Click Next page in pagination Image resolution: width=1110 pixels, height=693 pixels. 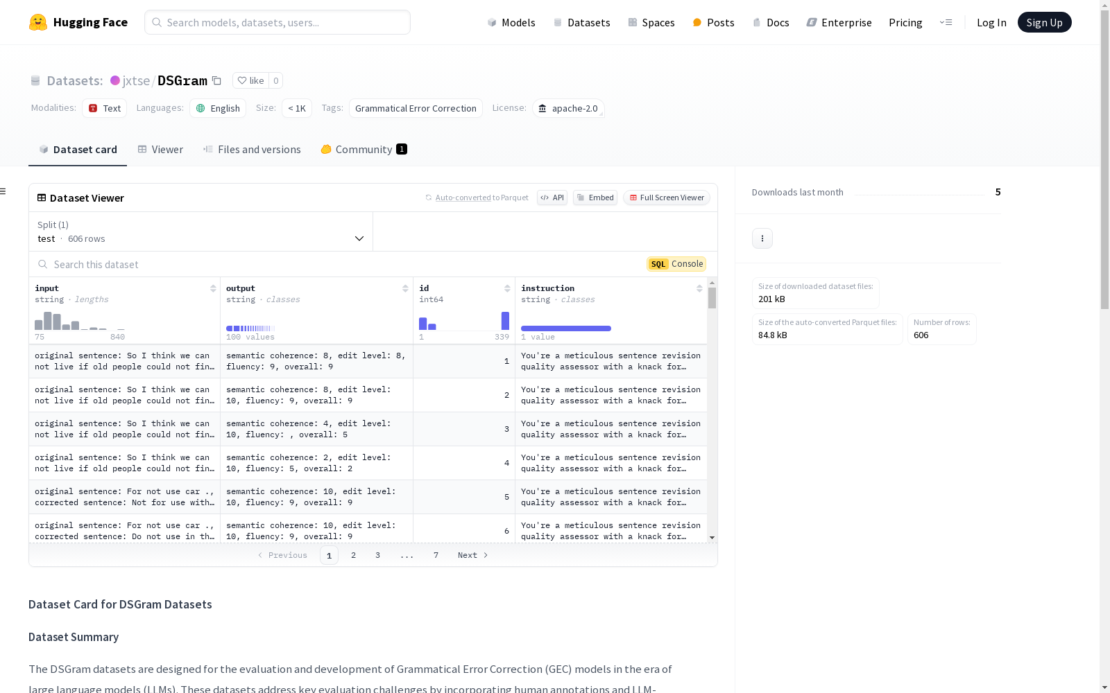click(473, 555)
